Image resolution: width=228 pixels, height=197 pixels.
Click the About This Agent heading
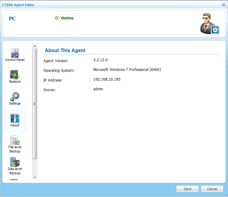coord(65,50)
